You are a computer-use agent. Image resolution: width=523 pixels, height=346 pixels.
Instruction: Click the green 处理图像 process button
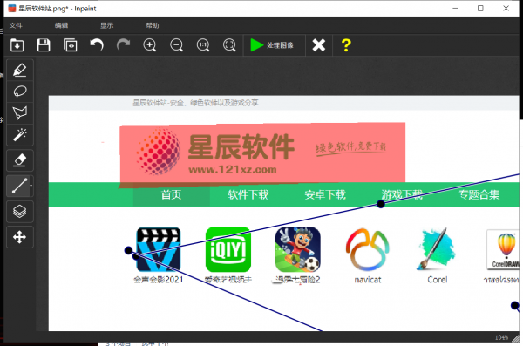point(275,45)
